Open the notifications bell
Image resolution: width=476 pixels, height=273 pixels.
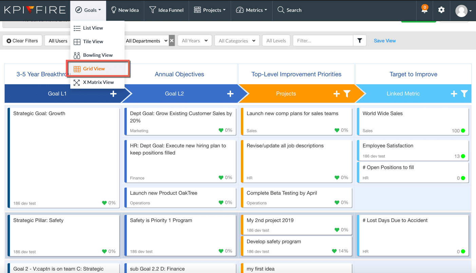point(424,9)
